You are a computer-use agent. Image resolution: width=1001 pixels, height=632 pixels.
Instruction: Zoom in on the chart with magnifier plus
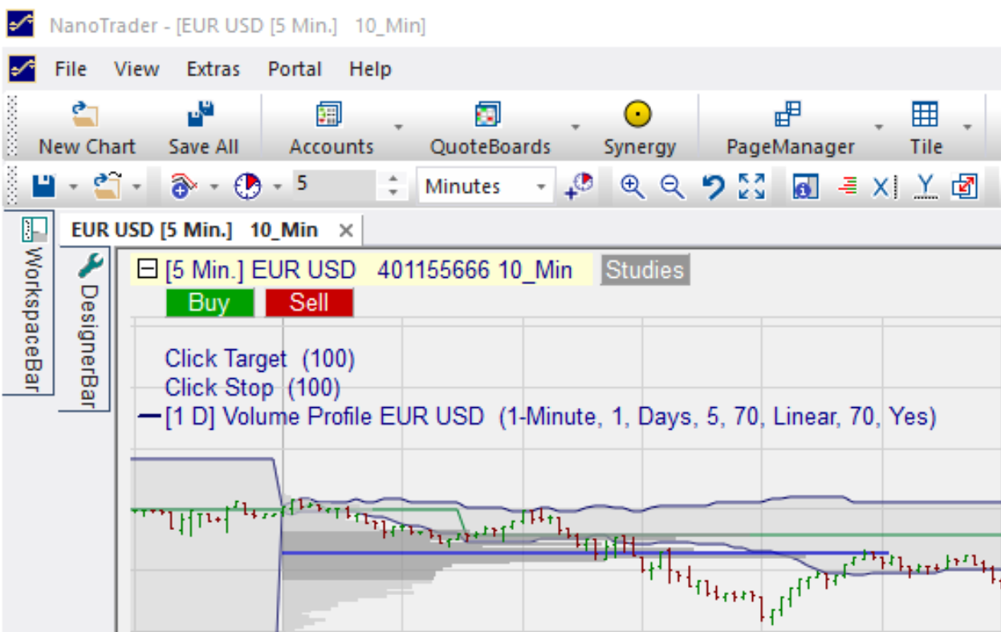click(633, 186)
